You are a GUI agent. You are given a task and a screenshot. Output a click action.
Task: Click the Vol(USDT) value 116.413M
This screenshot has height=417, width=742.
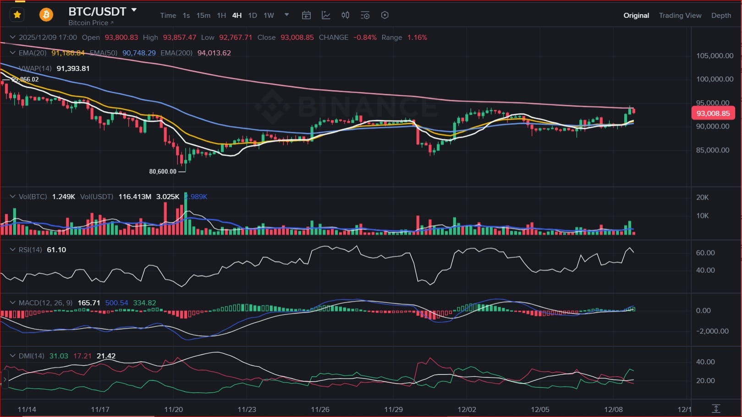tap(135, 196)
